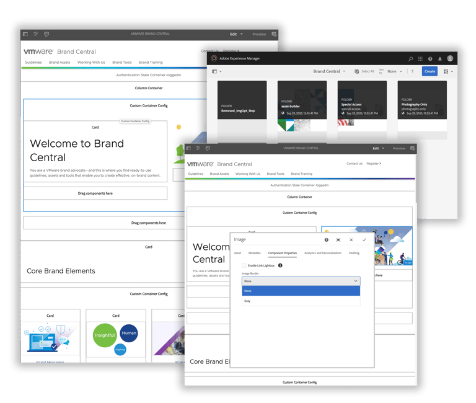Toggle fullscreen icon in Image dialog

338,240
